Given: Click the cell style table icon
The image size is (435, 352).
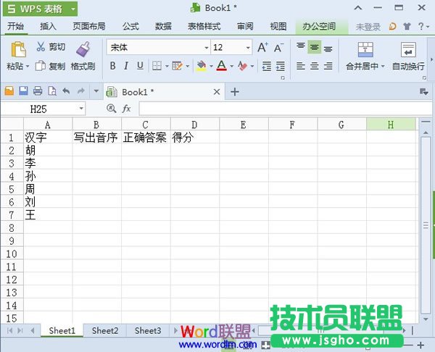Looking at the screenshot, I should (x=178, y=66).
